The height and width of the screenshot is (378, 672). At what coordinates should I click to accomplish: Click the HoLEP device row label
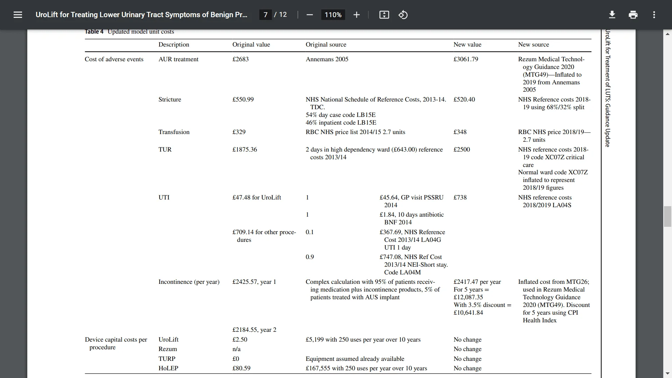[168, 368]
